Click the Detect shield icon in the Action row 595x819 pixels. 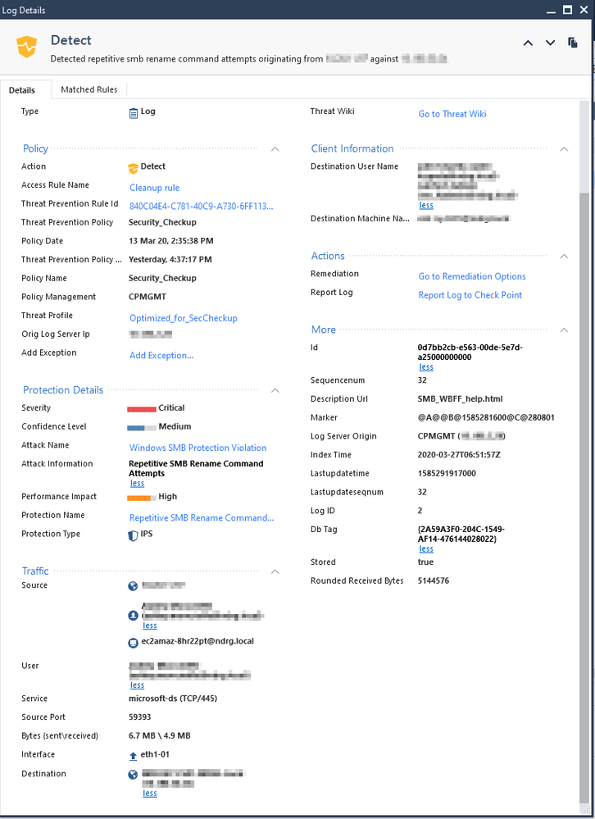coord(133,168)
